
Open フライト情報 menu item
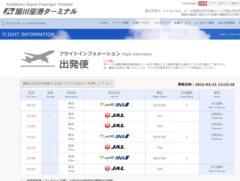click(120, 23)
